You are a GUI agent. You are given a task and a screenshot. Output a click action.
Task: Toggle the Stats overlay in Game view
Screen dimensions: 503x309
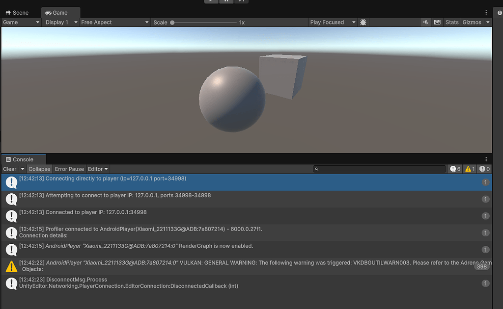[451, 22]
